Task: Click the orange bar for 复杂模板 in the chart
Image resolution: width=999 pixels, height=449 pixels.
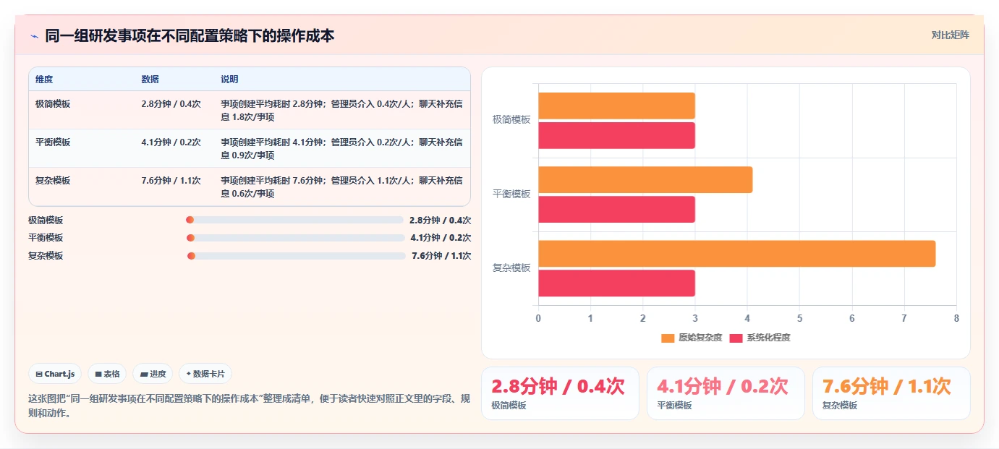Action: [x=736, y=253]
